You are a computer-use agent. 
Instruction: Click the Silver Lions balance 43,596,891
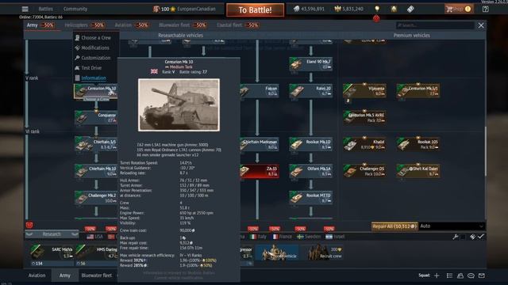(309, 9)
